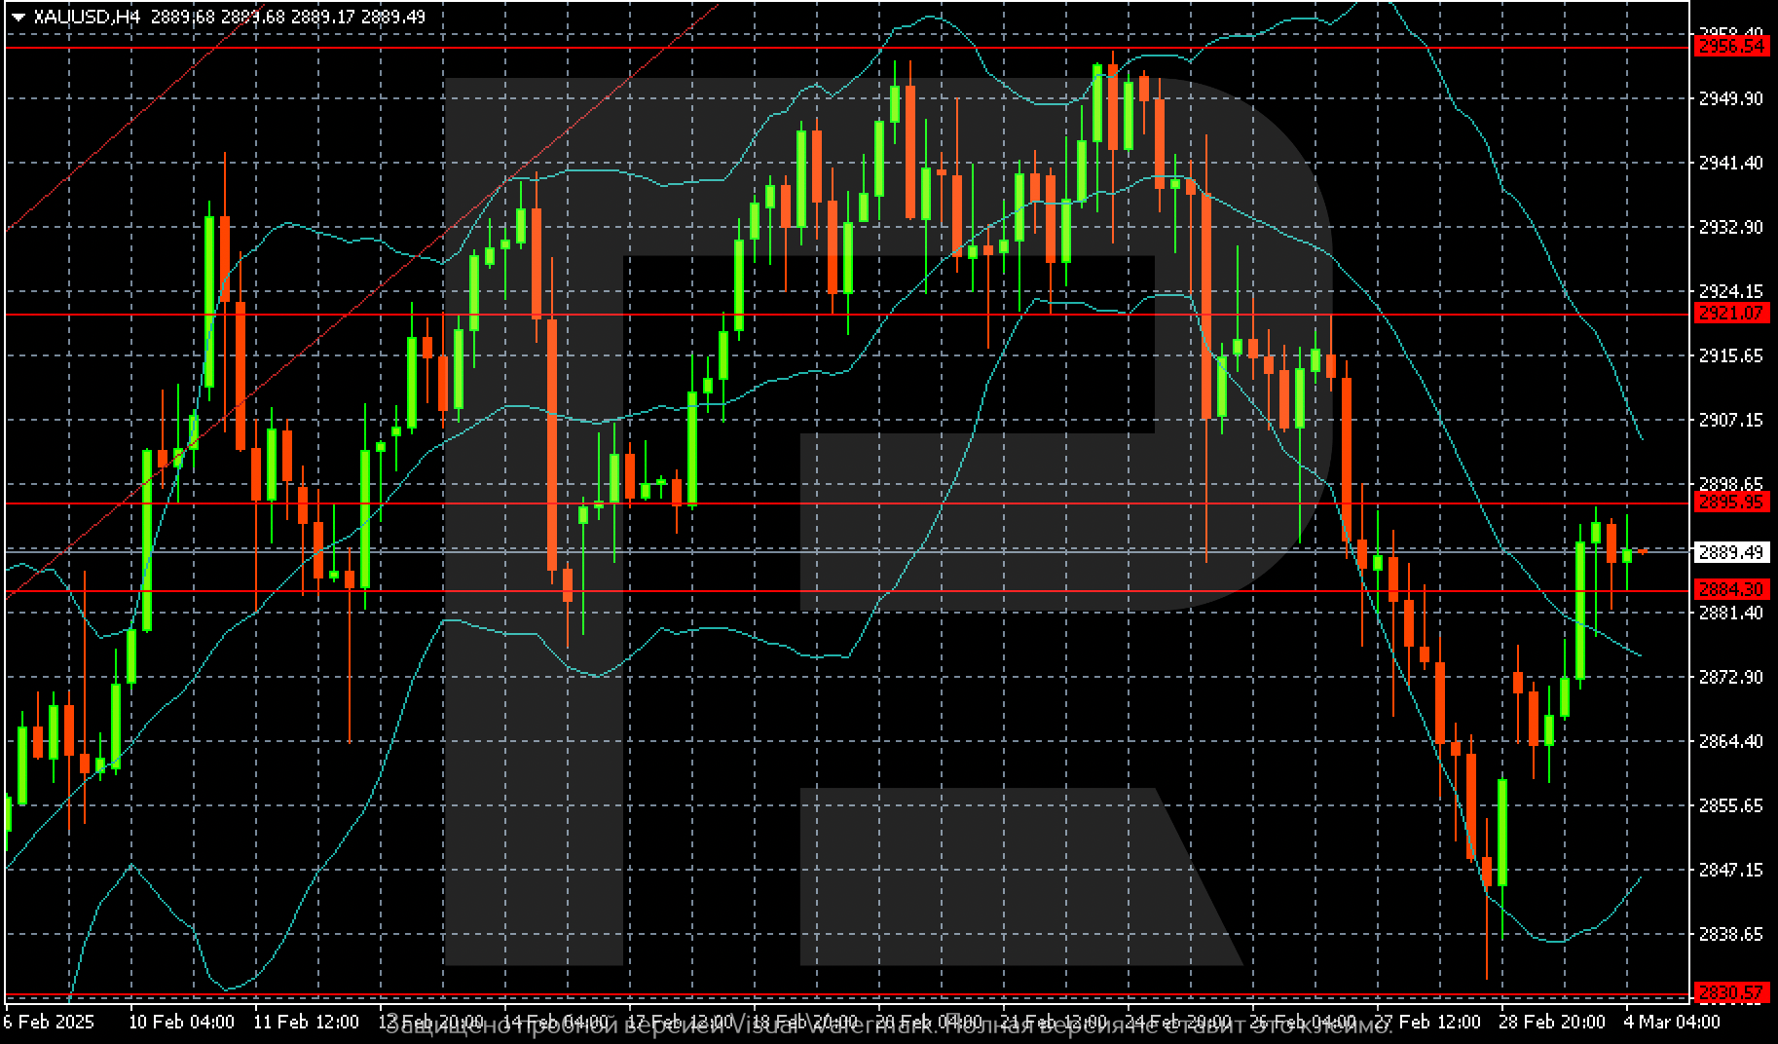This screenshot has width=1778, height=1044.
Task: Click the OHLC values 2889.68 2889.68 2889.17 2889.49
Action: click(288, 17)
